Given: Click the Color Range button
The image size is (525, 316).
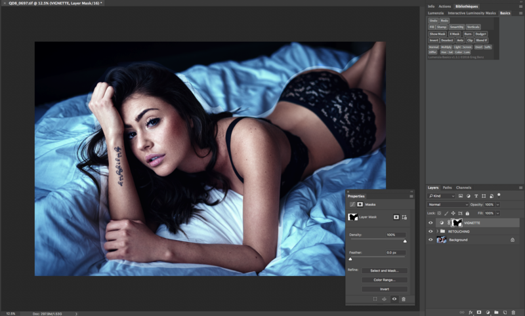Looking at the screenshot, I should tap(384, 279).
